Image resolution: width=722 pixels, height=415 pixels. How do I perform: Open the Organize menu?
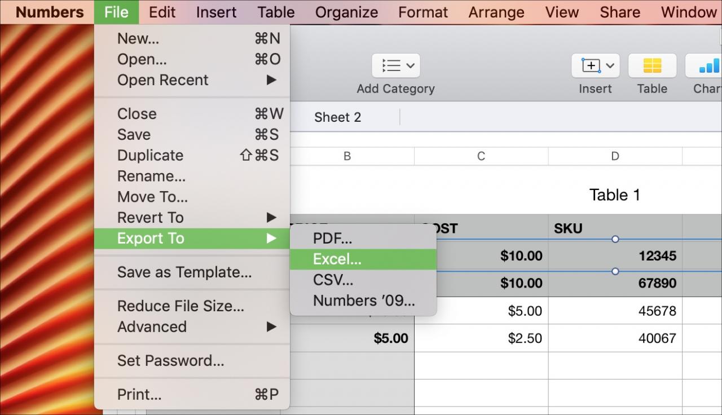click(x=346, y=12)
